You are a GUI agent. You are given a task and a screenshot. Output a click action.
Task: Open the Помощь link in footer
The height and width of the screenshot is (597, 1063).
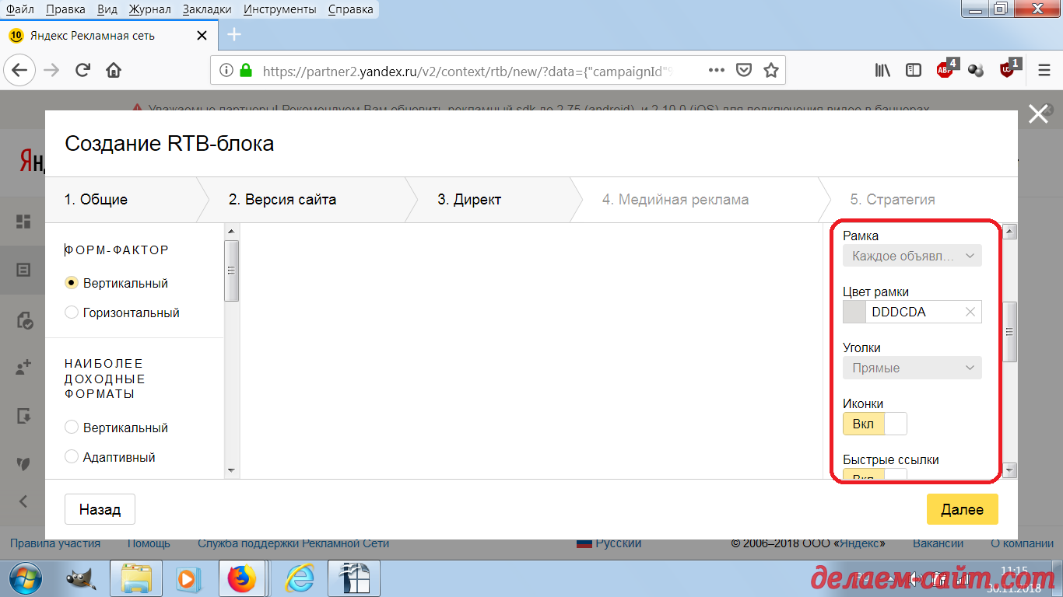[149, 543]
